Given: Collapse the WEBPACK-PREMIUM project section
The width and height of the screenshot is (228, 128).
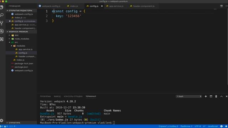Looking at the screenshot, I should (21, 32).
